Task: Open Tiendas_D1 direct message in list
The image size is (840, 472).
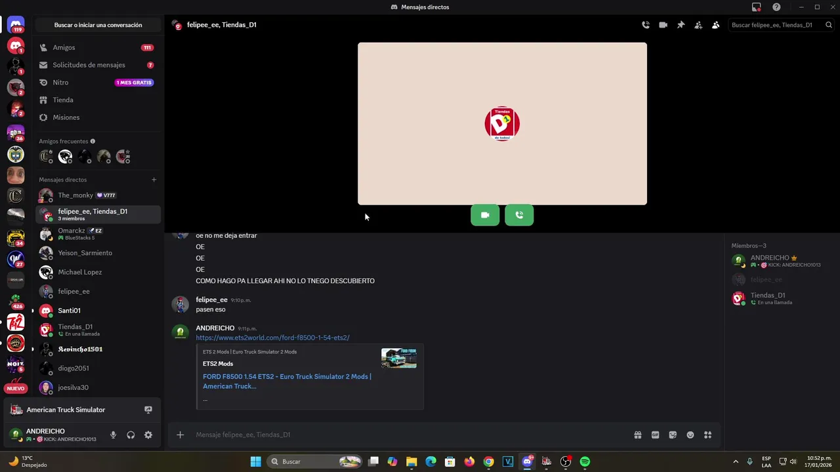Action: [x=98, y=330]
